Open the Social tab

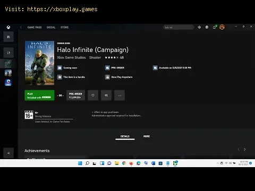[x=51, y=27]
